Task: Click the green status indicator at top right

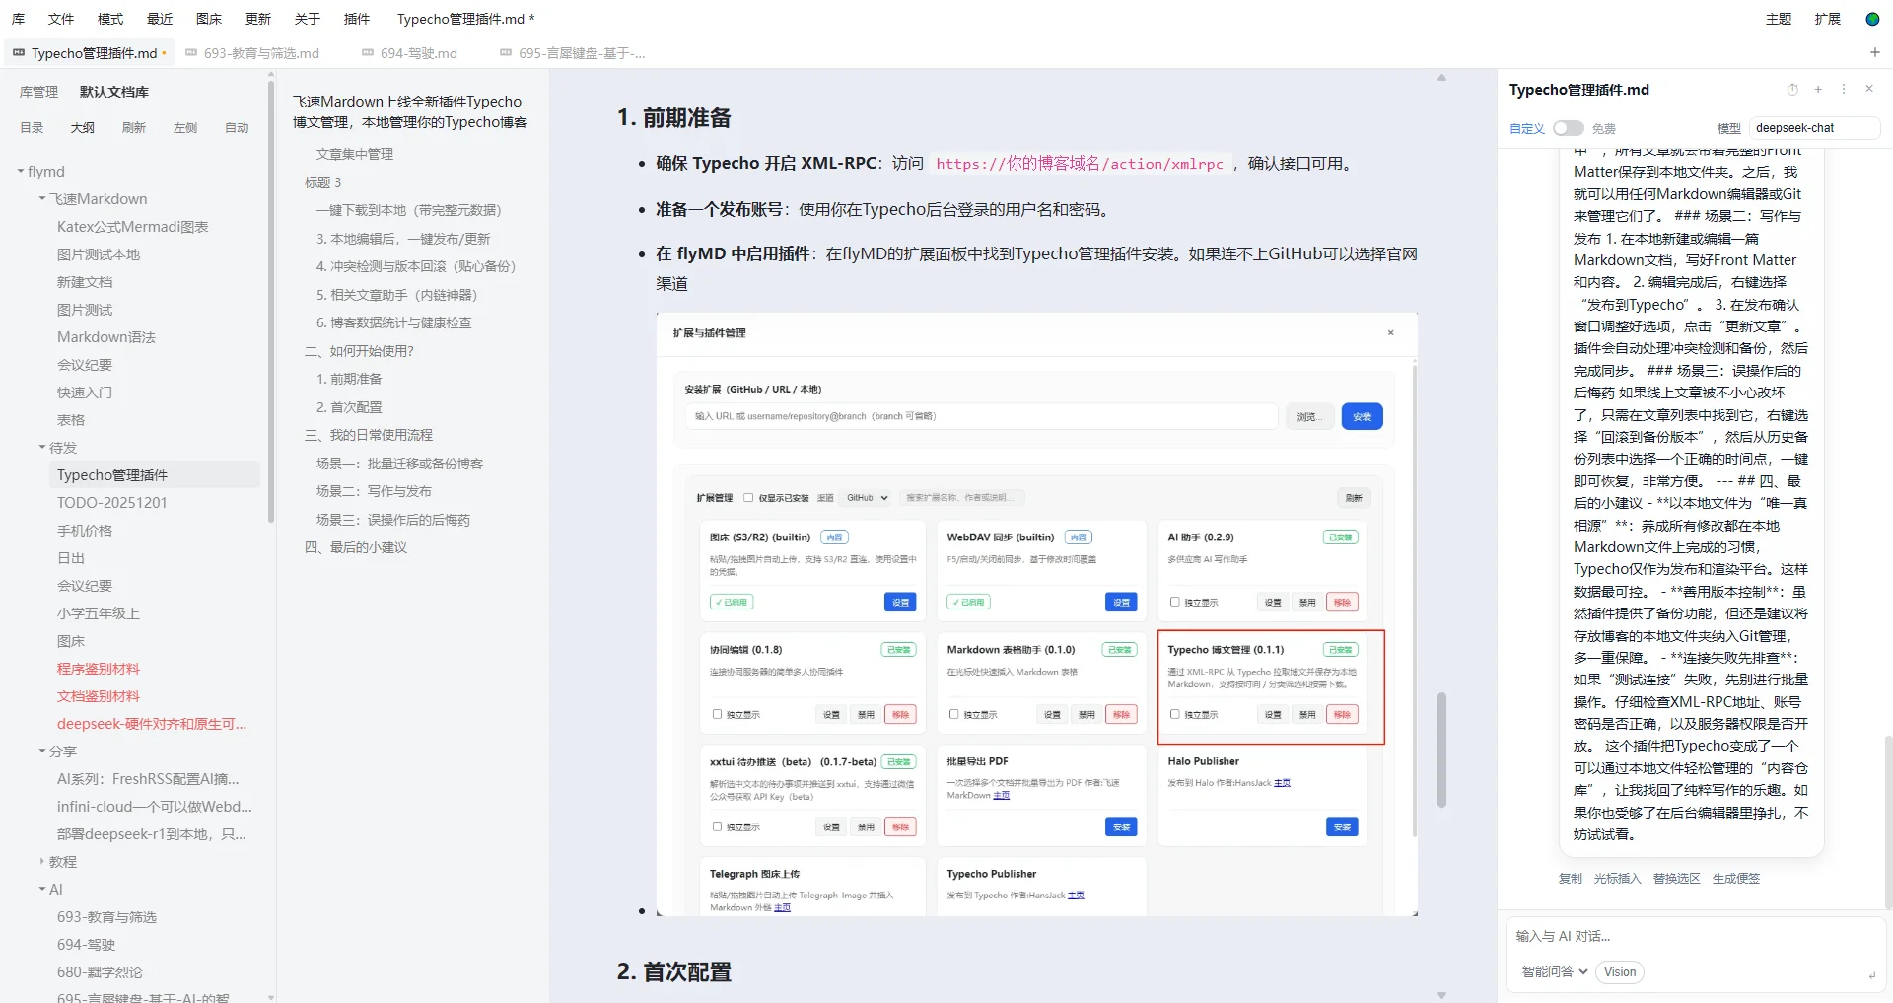Action: tap(1872, 19)
